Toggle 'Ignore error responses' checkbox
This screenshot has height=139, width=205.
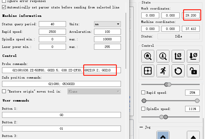coord(4,1)
